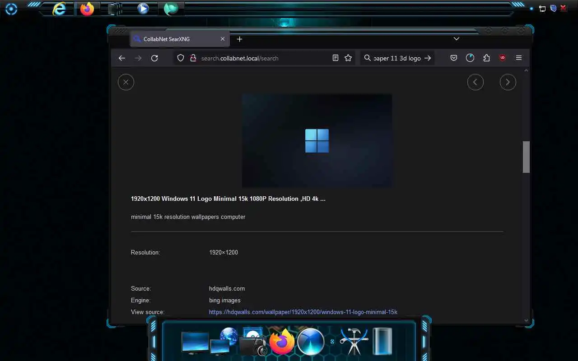The width and height of the screenshot is (578, 361).
Task: Open the dark cube app in top taskbar
Action: [x=115, y=9]
